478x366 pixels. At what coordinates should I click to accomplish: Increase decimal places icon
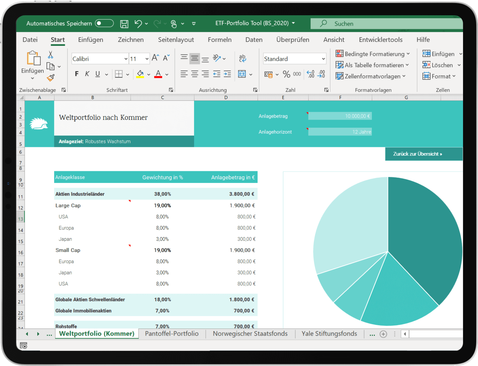[x=310, y=74]
